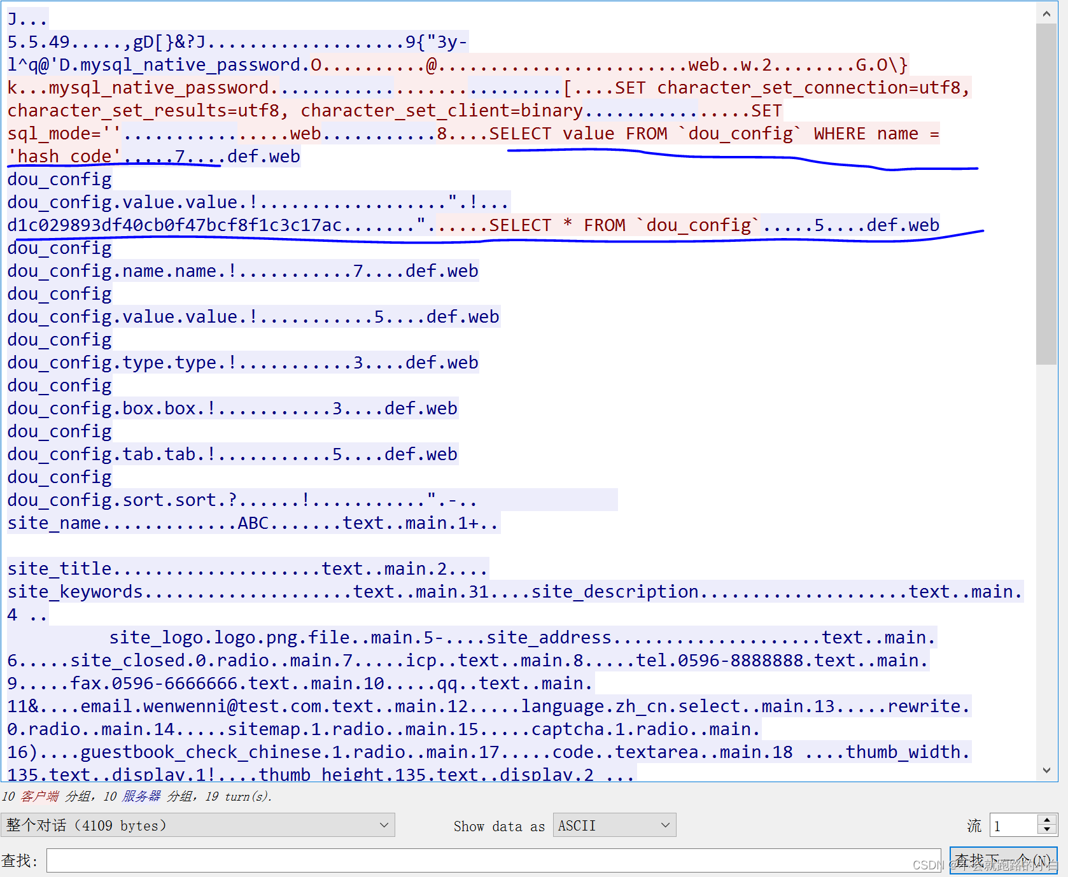This screenshot has width=1068, height=877.
Task: Click the Find Next (查找下一个) button
Action: click(1003, 860)
